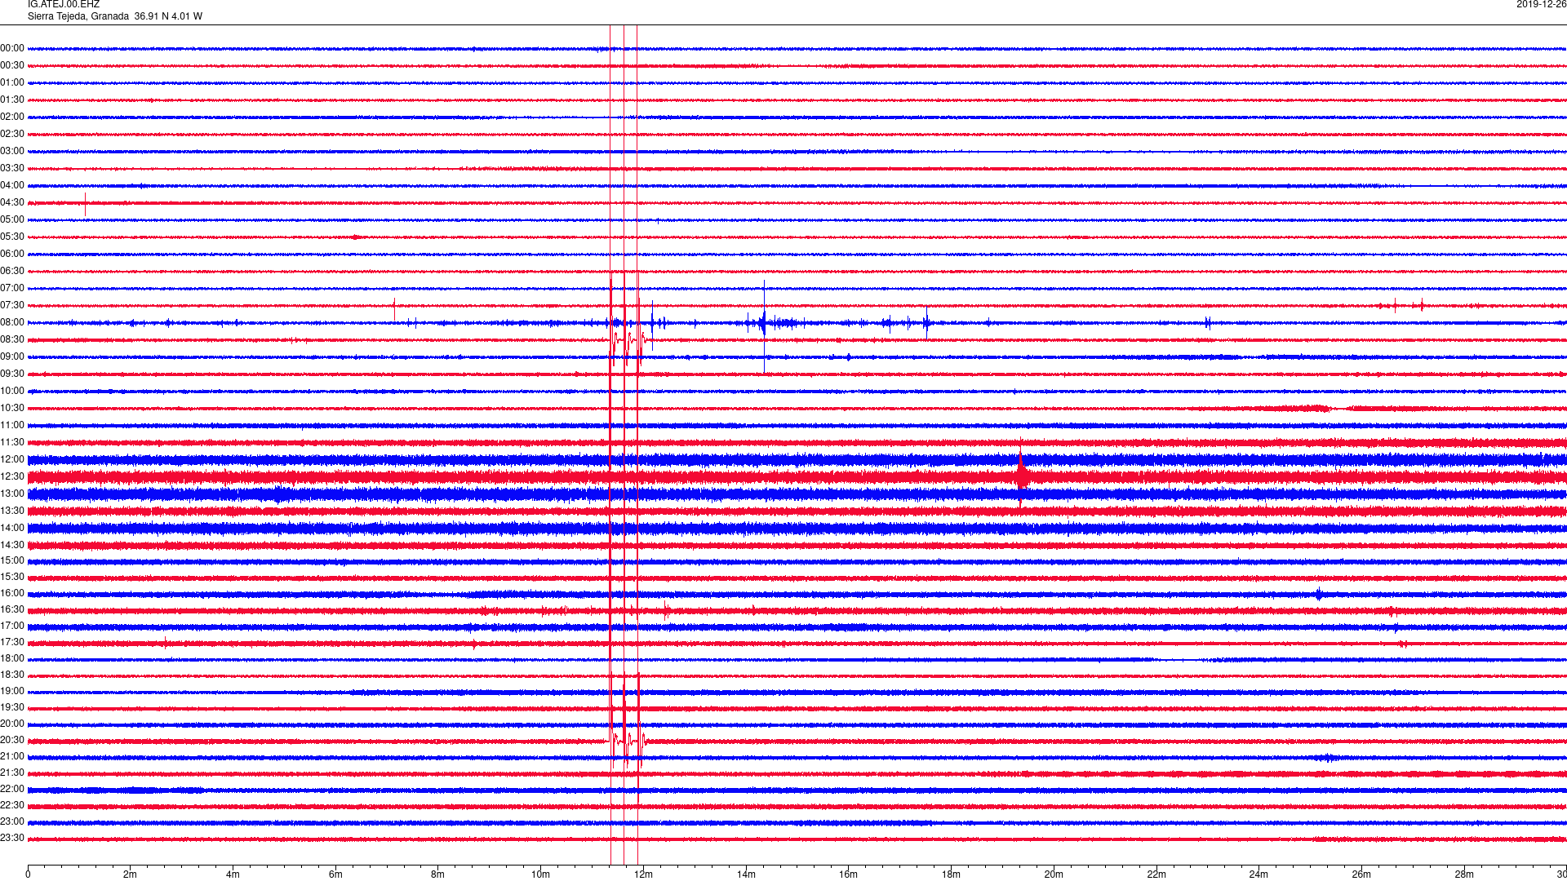Select the 17:30 time row label
Viewport: 1567px width, 881px height.
coord(12,643)
